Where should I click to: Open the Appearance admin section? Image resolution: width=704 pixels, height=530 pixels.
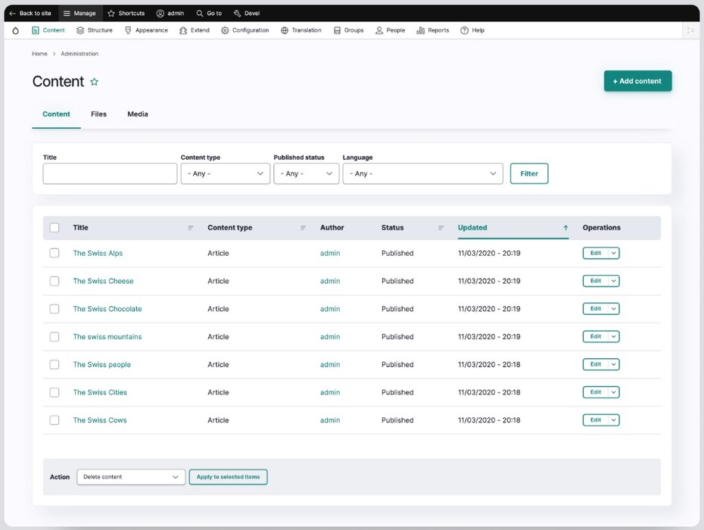click(146, 31)
